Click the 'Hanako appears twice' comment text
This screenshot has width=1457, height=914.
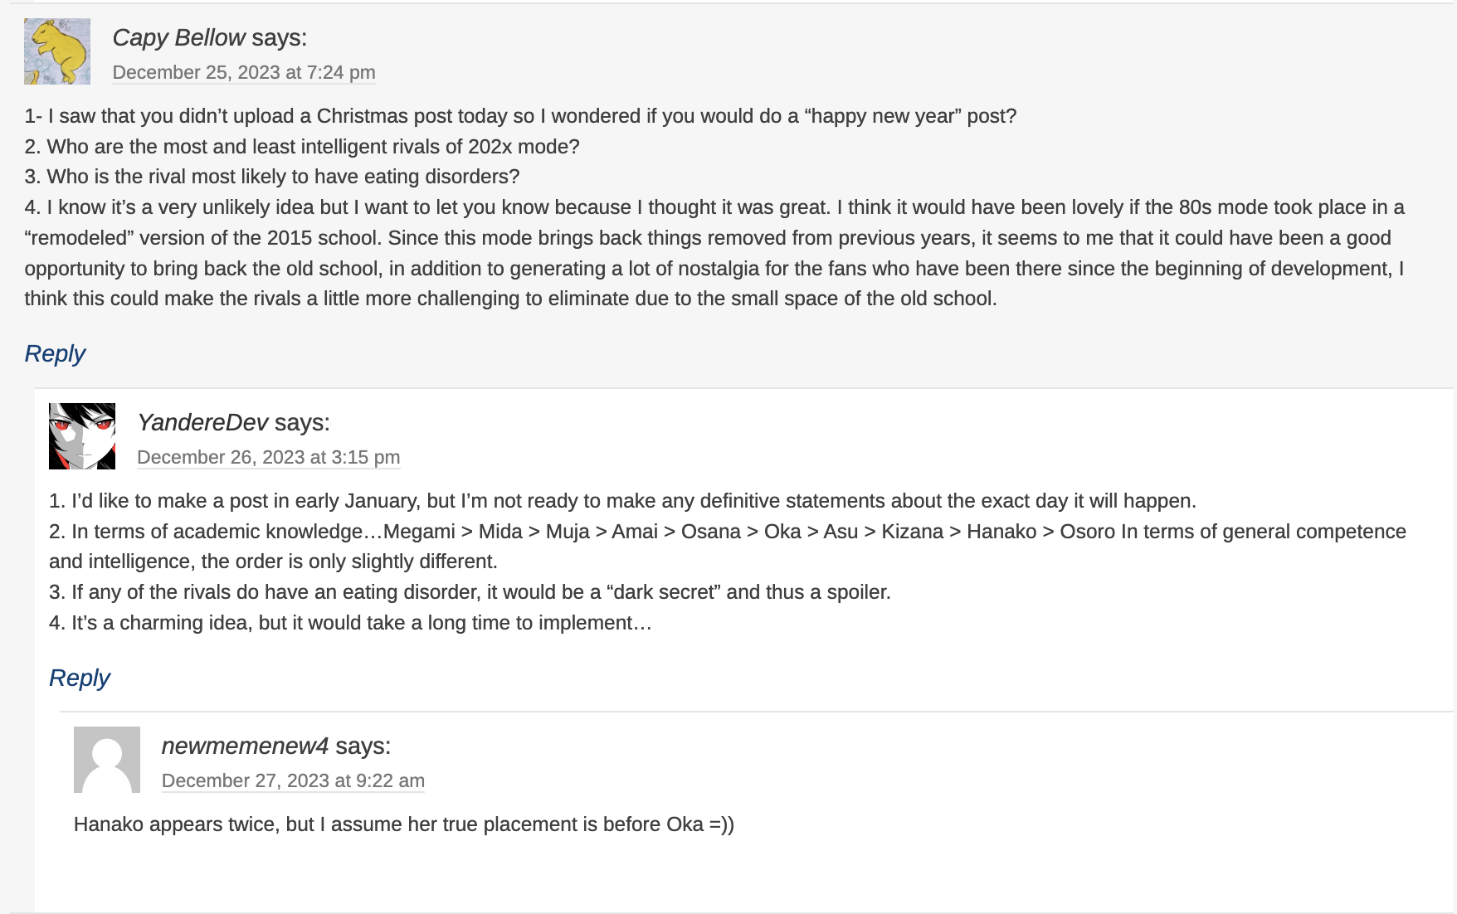pyautogui.click(x=404, y=824)
